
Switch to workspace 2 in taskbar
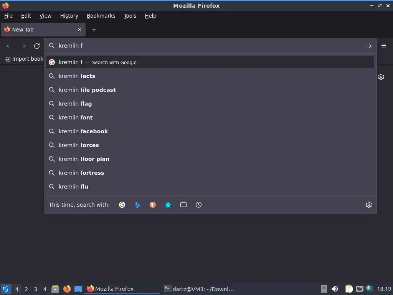tap(26, 289)
